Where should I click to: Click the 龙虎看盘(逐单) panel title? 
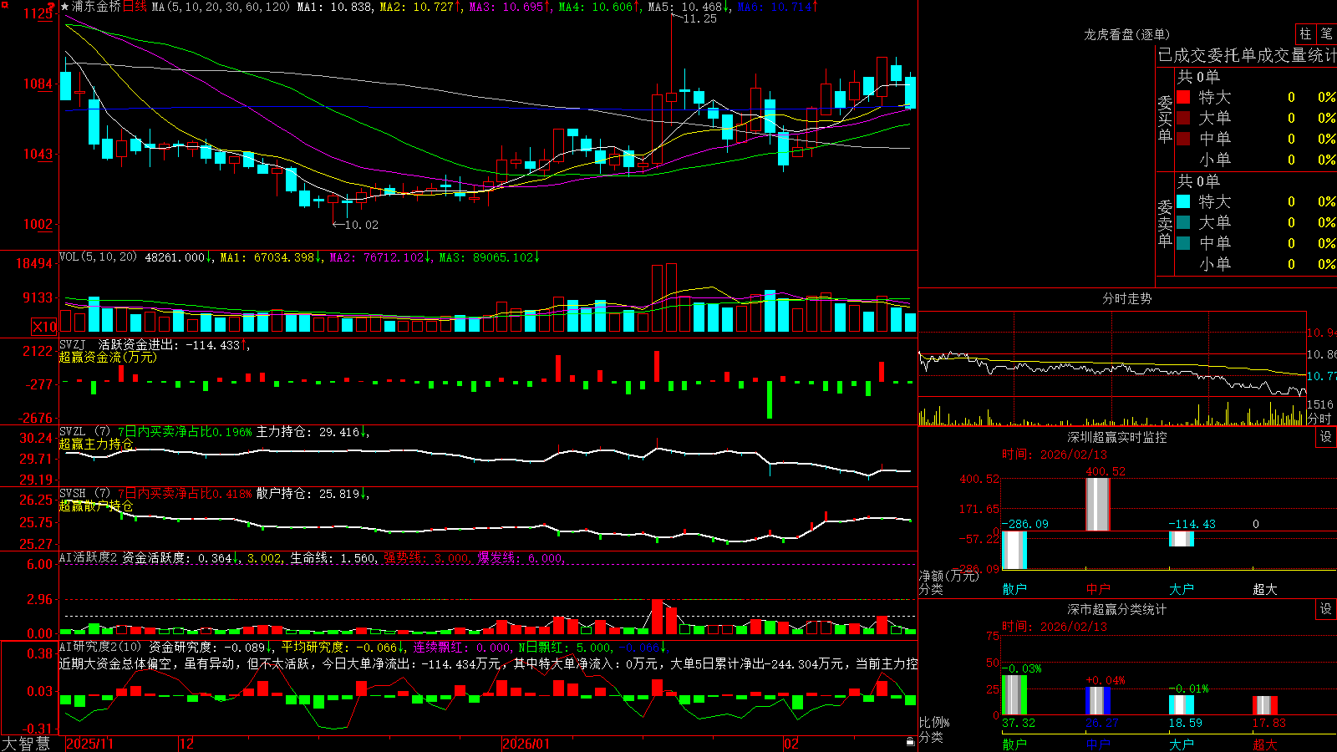1127,34
